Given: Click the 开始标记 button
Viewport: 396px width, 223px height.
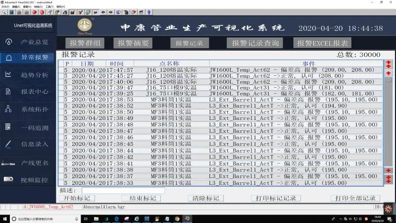Looking at the screenshot, I should click(x=77, y=198).
